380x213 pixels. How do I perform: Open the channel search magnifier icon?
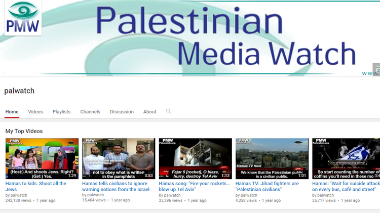168,111
